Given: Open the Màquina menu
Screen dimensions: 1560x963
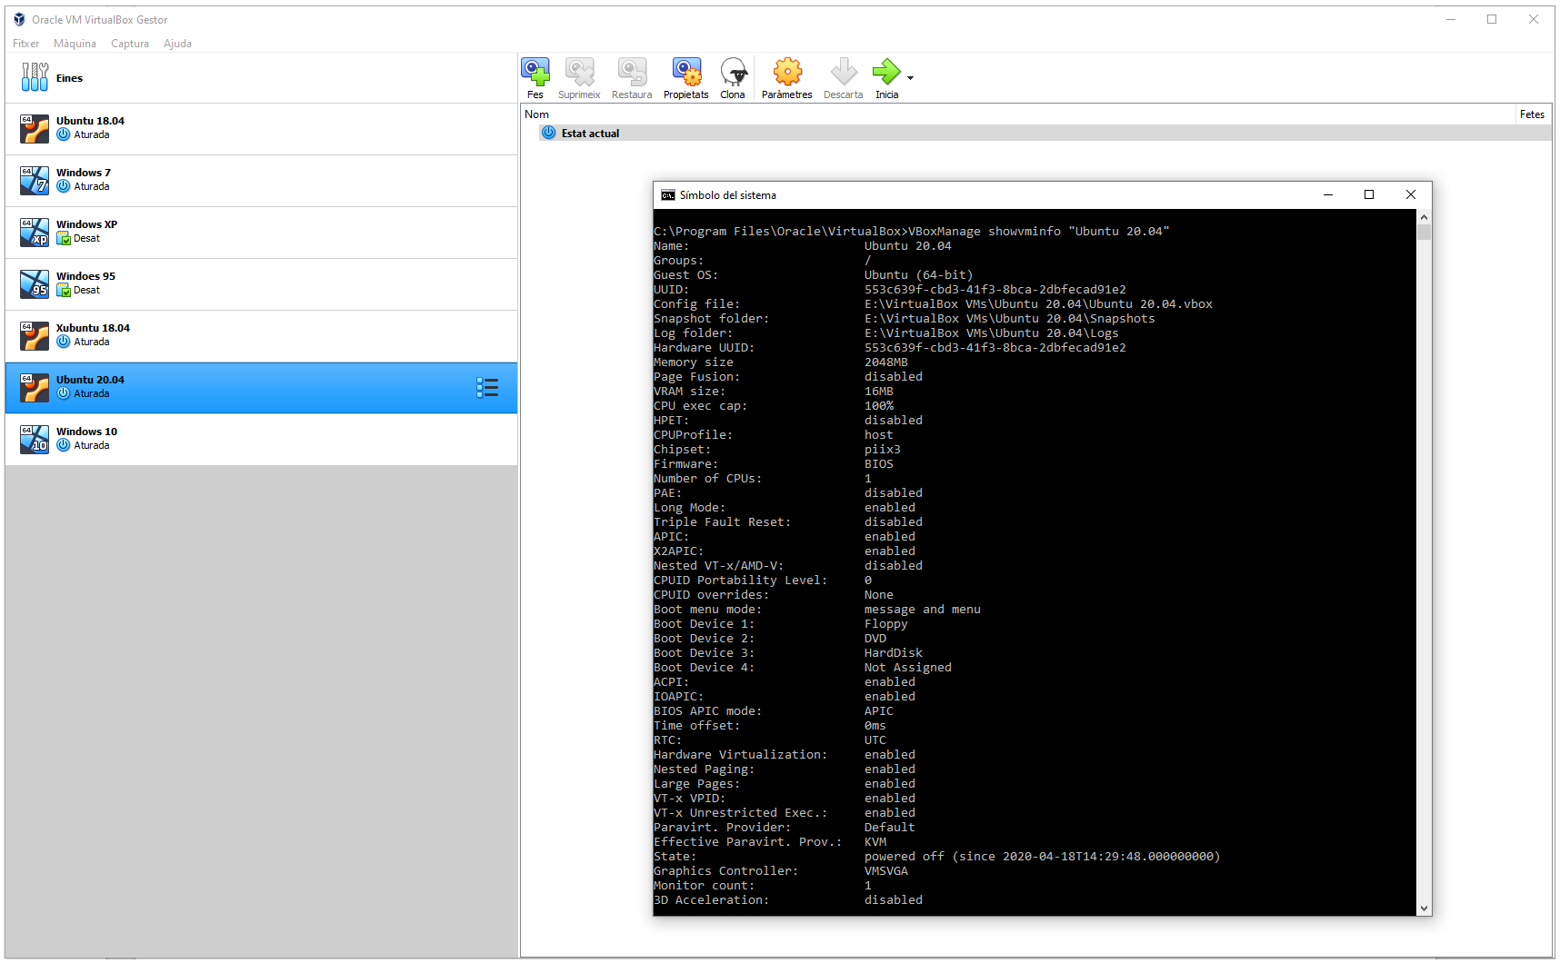Looking at the screenshot, I should (75, 44).
